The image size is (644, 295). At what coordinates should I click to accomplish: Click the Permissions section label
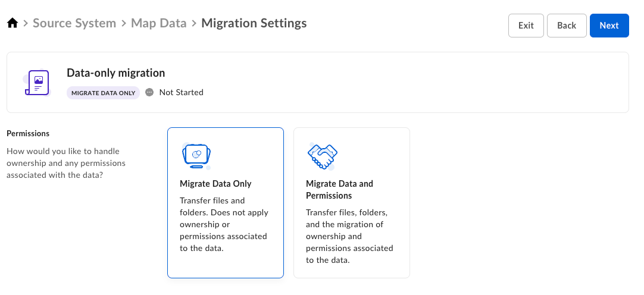(28, 133)
